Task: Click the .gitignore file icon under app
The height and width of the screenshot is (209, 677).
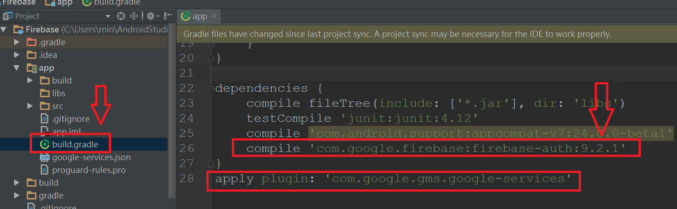Action: pos(44,119)
